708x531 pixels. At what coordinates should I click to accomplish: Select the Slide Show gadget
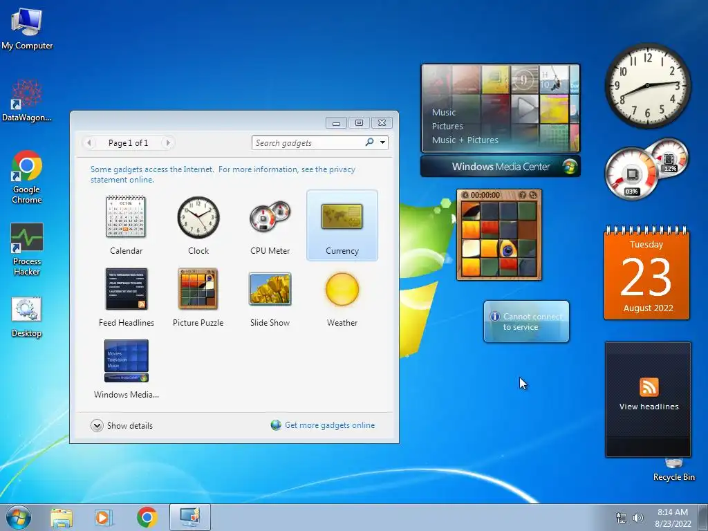pyautogui.click(x=270, y=297)
